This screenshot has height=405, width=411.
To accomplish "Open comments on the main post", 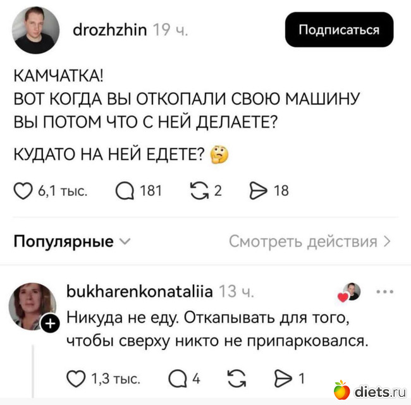I will pyautogui.click(x=126, y=190).
